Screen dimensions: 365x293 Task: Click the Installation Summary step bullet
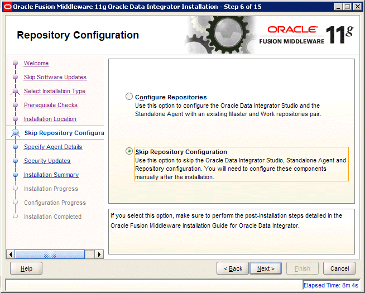[16, 175]
